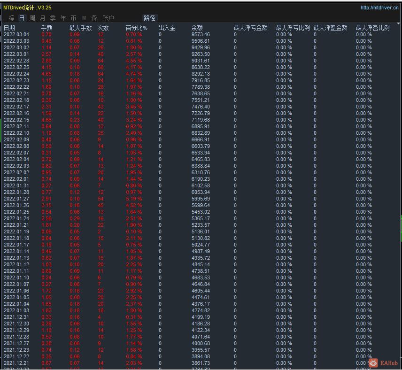This screenshot has height=370, width=402.
Task: Click the M tab
Action: pyautogui.click(x=84, y=18)
